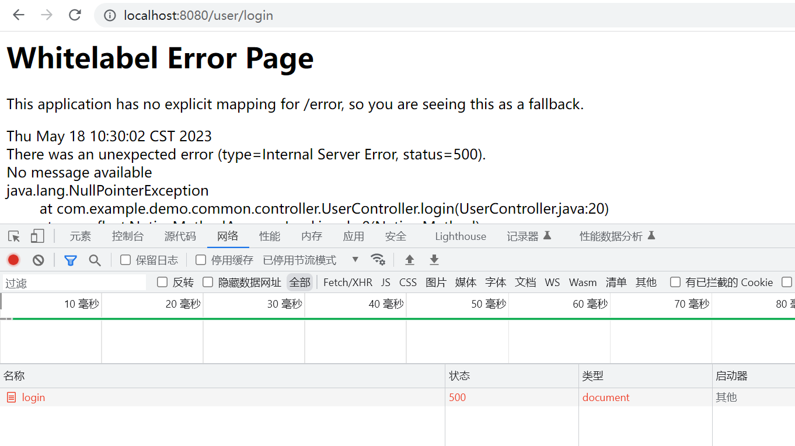Sort by the 名称 column header
This screenshot has width=795, height=446.
click(x=222, y=377)
